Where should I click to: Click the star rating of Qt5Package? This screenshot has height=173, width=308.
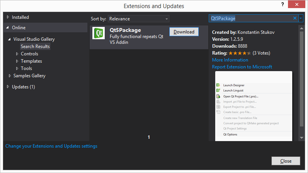(x=239, y=53)
